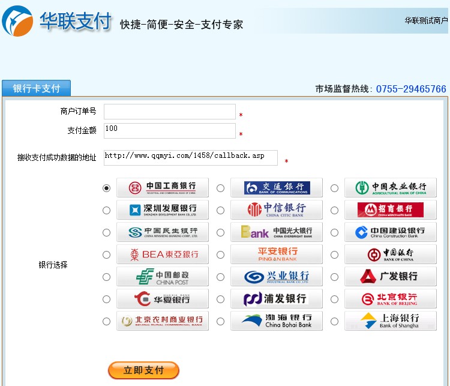450x386 pixels.
Task: Click the 广发银行 bank logo
Action: [x=391, y=277]
